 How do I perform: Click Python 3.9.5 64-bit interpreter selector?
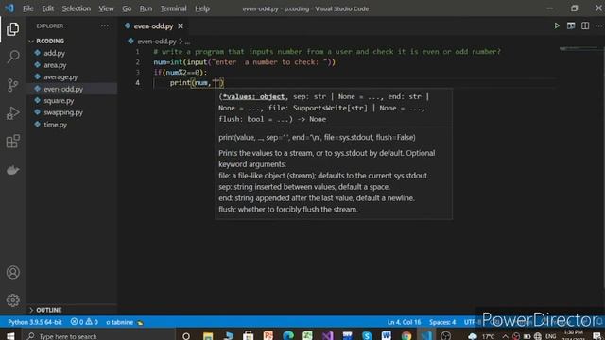tap(35, 322)
